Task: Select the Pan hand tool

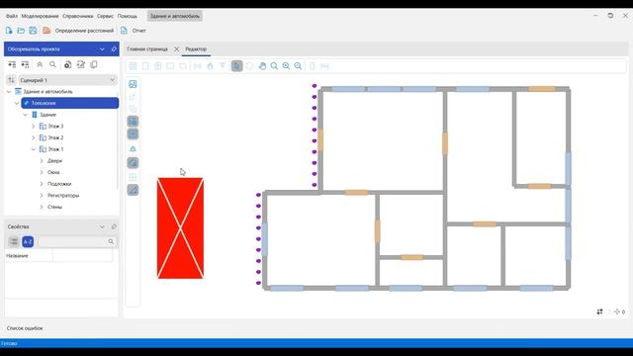Action: click(262, 66)
